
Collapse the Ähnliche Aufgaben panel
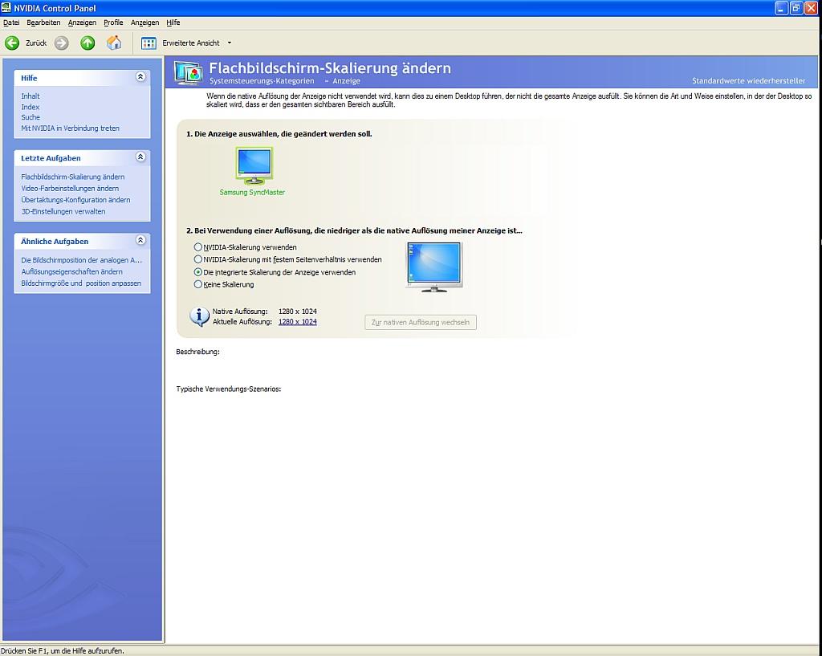tap(140, 239)
